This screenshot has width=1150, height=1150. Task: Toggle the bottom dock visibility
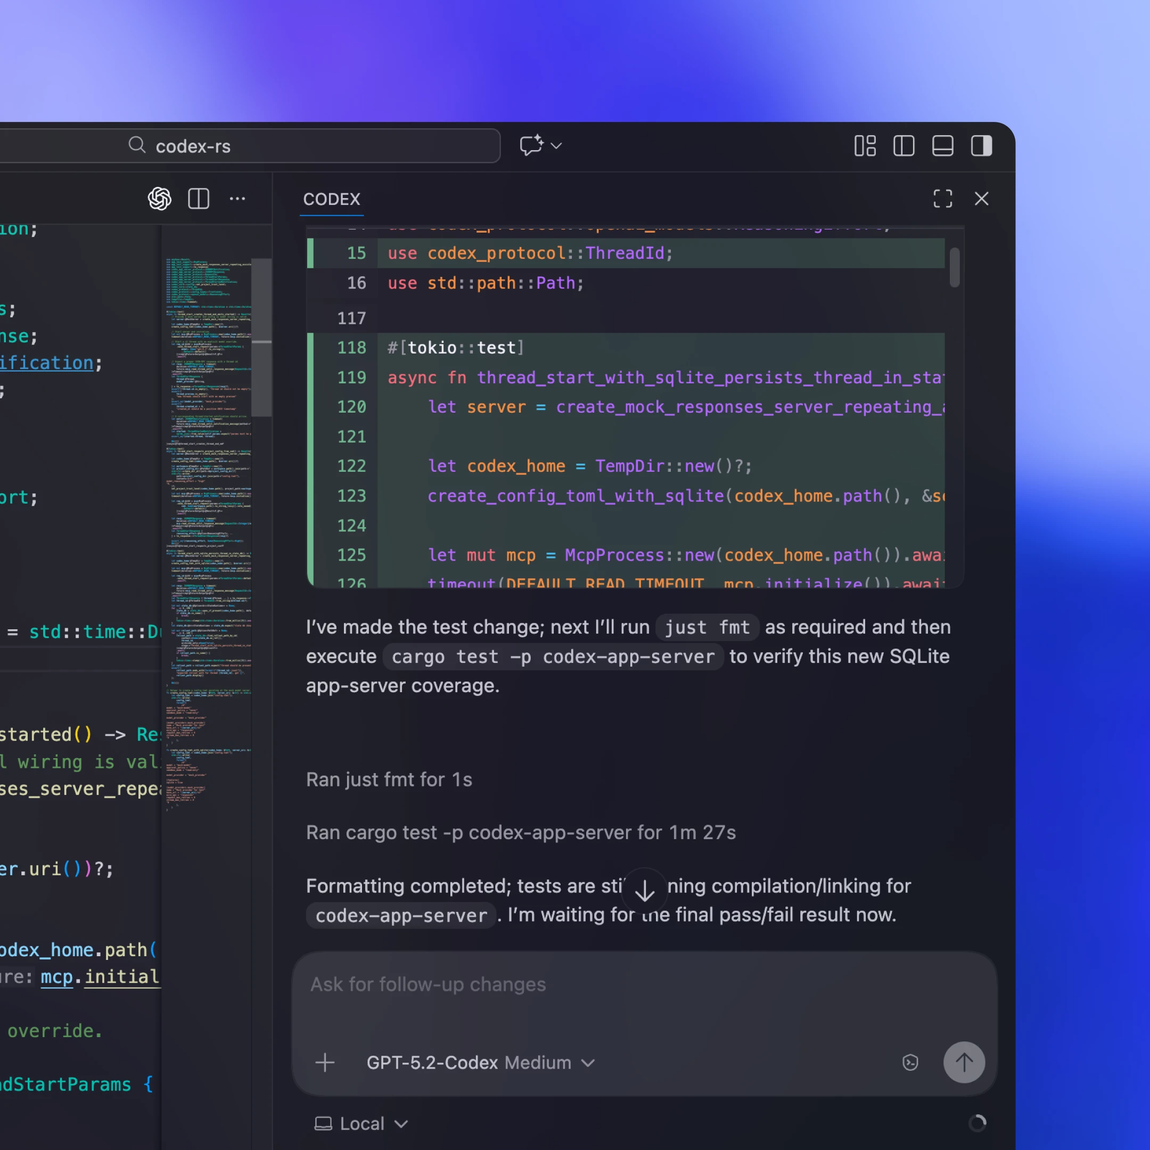[943, 146]
